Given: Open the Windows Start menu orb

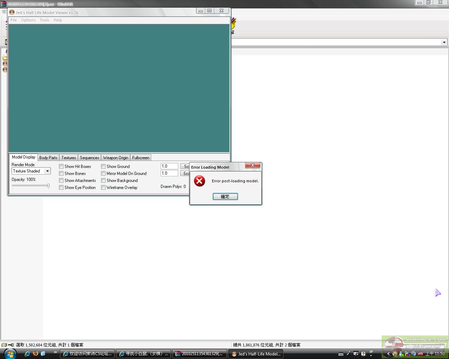Looking at the screenshot, I should point(10,353).
